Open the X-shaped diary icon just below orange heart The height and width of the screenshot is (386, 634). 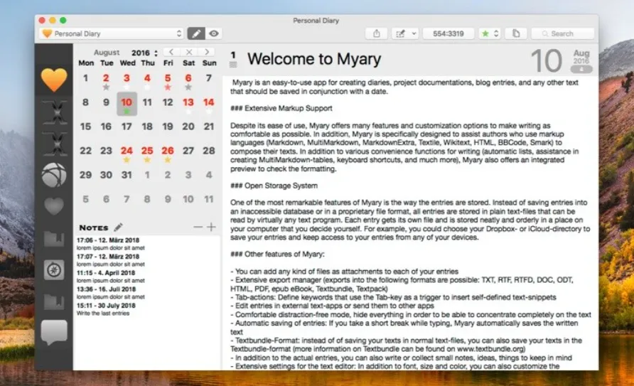(x=54, y=112)
